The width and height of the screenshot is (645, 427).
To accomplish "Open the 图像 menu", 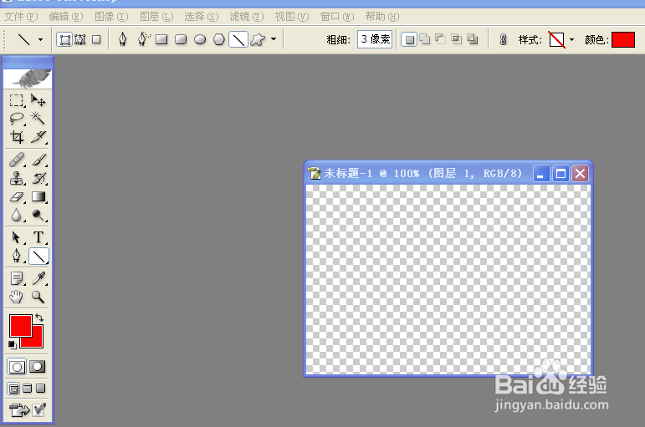I will (x=111, y=17).
